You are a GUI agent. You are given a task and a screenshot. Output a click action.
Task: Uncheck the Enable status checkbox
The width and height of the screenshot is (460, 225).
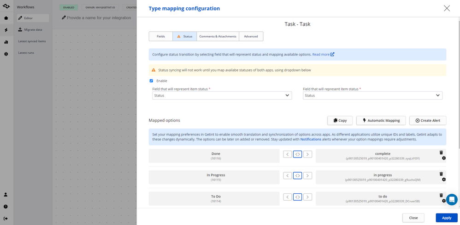coord(151,81)
